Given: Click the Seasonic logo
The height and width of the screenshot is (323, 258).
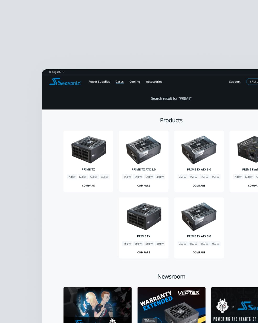Looking at the screenshot, I should (65, 82).
